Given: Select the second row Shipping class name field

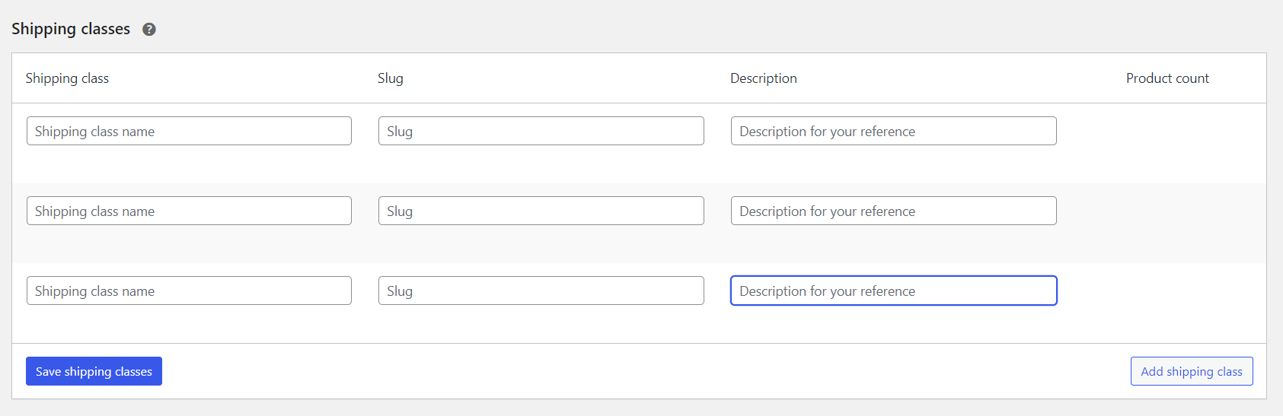Looking at the screenshot, I should point(189,211).
